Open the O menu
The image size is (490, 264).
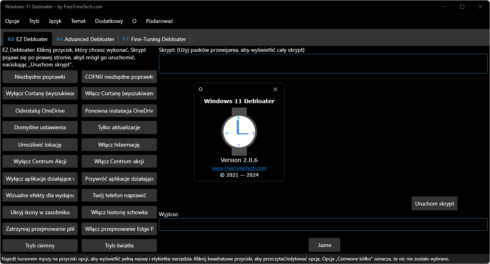point(134,21)
